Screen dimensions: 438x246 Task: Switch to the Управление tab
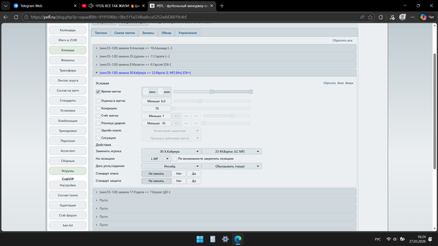pyautogui.click(x=188, y=33)
